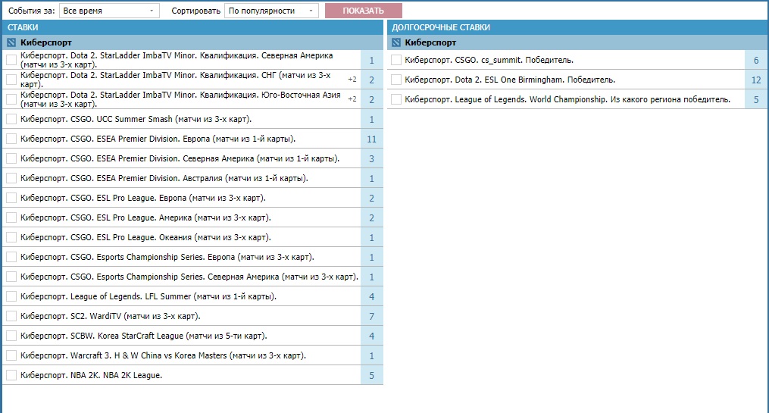Click the +2 badge on Юго-Восточная Азия row
The width and height of the screenshot is (769, 413).
(x=352, y=99)
